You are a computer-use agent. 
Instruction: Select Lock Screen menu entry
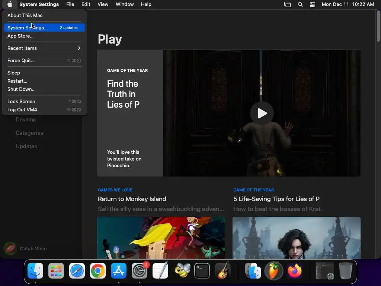(x=44, y=101)
